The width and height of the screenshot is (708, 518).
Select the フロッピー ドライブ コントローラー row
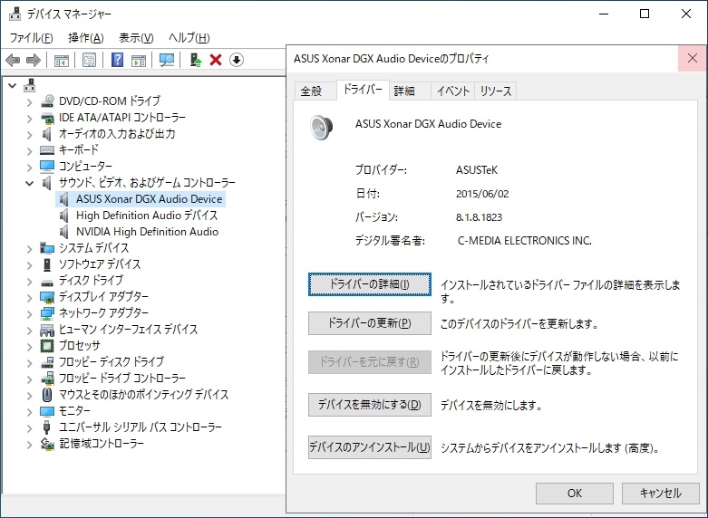pos(121,379)
